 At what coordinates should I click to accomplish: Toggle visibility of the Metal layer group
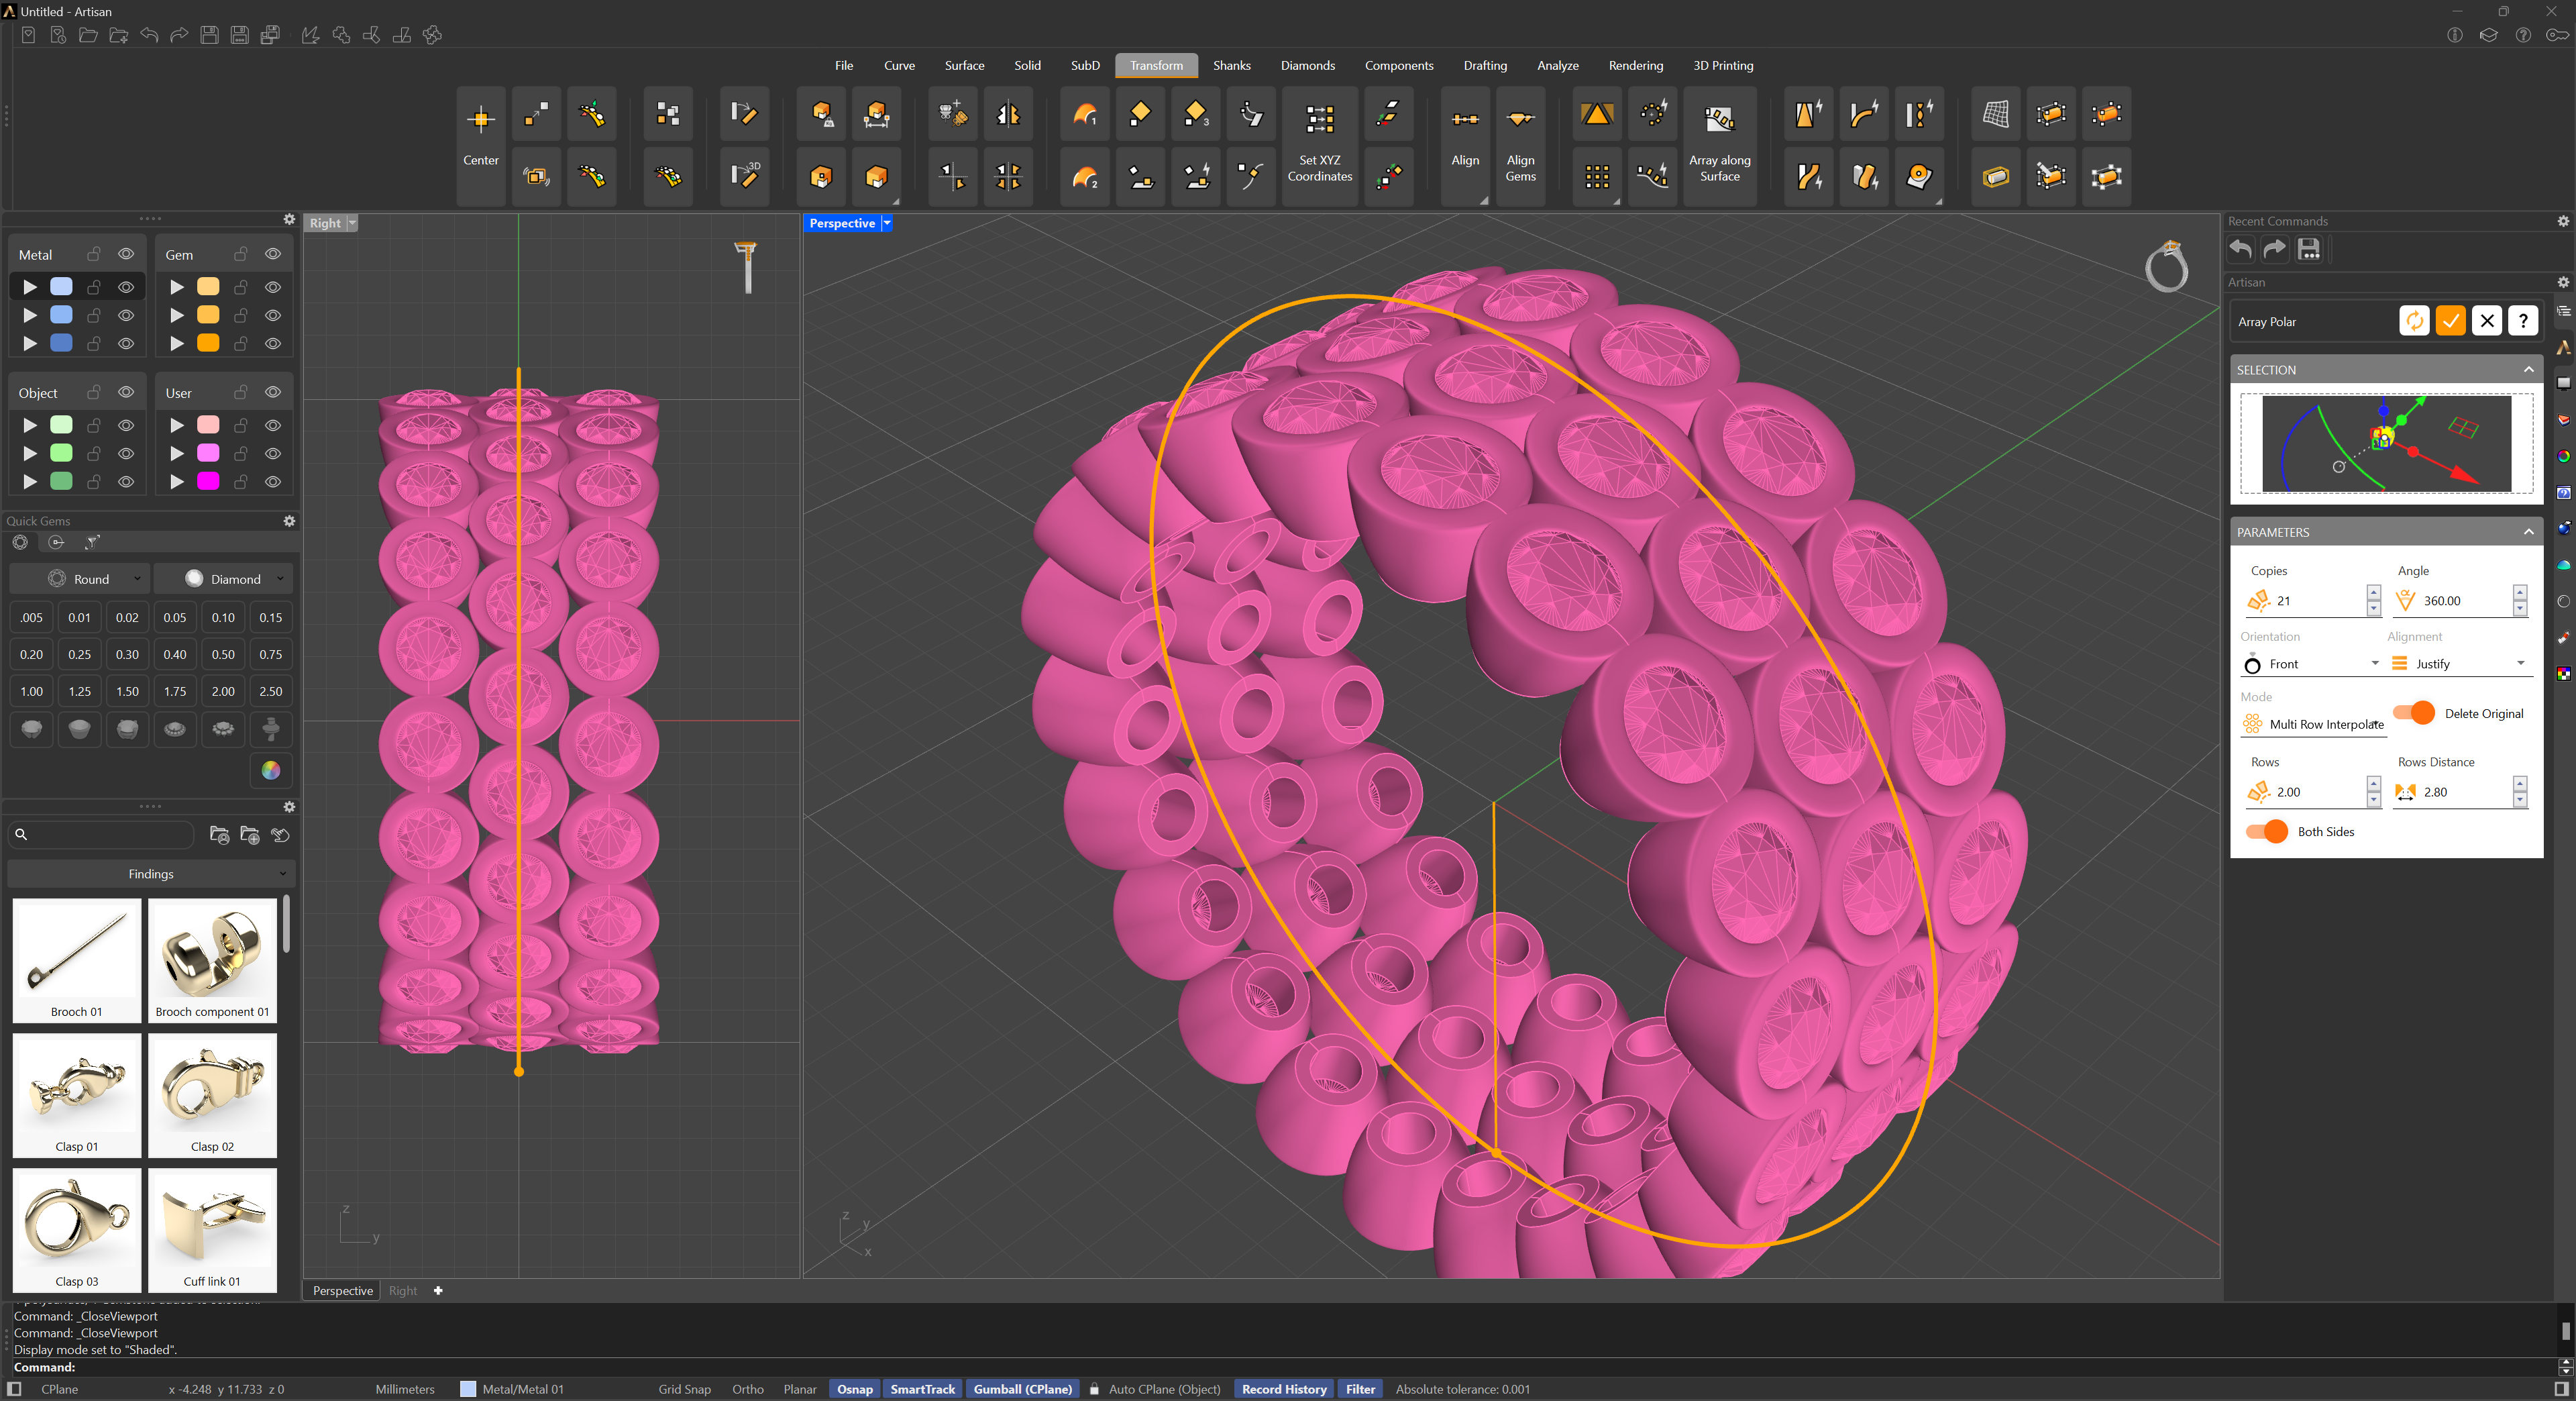tap(126, 254)
